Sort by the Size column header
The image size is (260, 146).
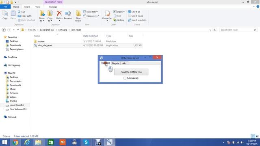[x=131, y=36]
